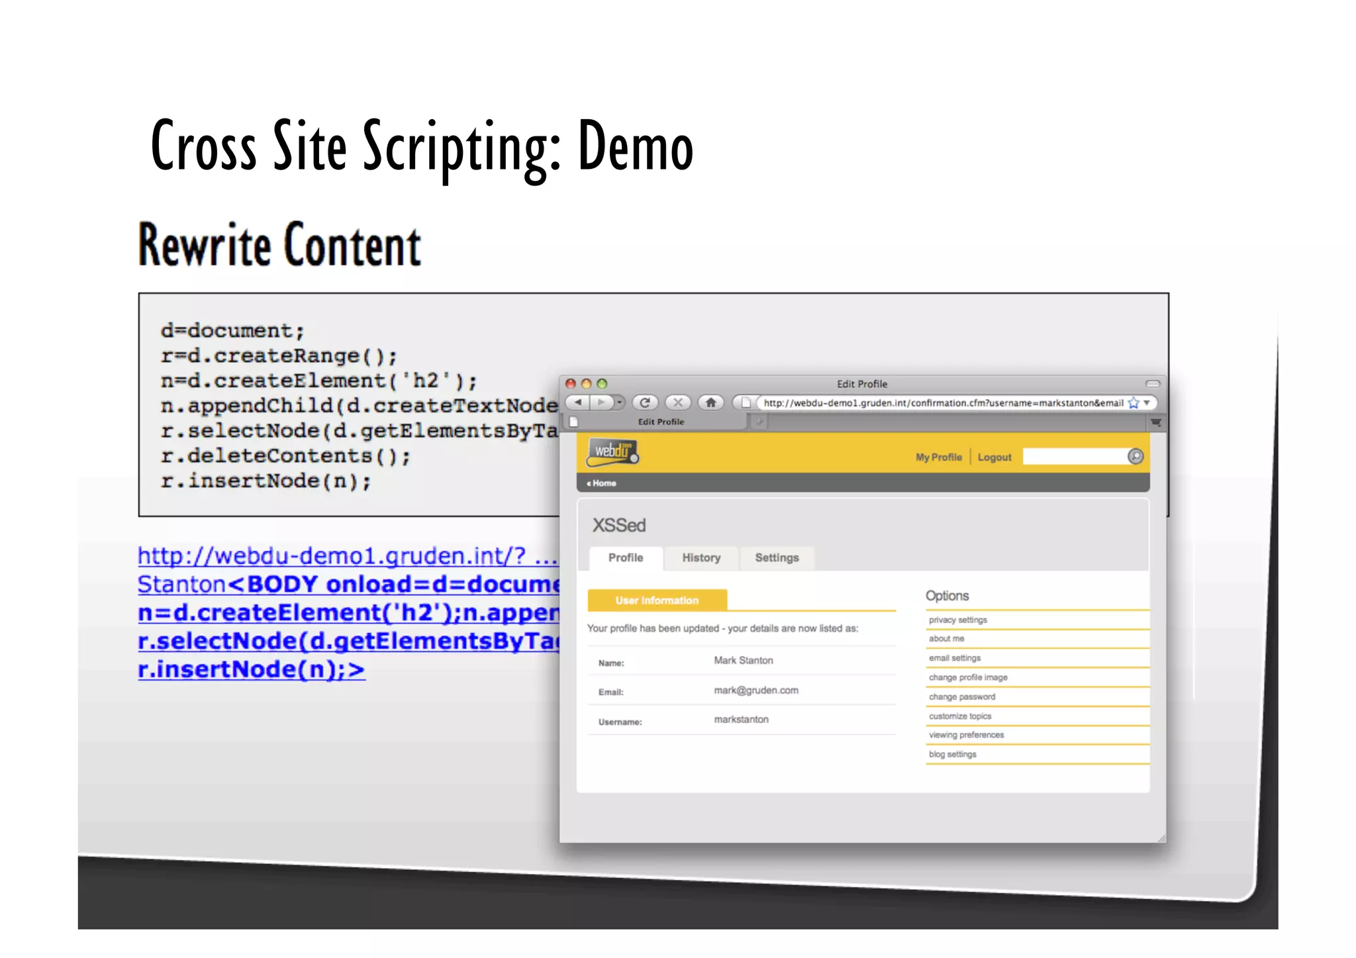Click the Stop loading X button
The height and width of the screenshot is (958, 1356).
[677, 403]
